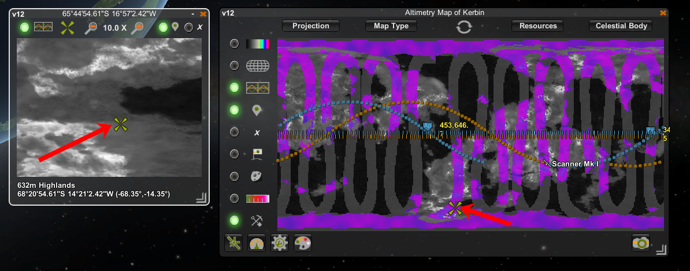690x271 pixels.
Task: Toggle the legend light on big map
Action: [x=235, y=198]
